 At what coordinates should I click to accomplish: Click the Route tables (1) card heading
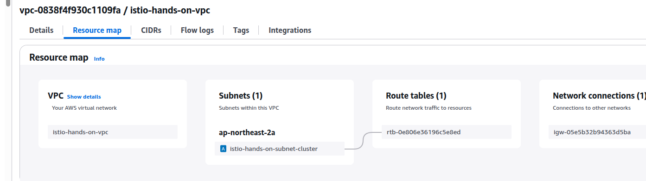(x=416, y=96)
